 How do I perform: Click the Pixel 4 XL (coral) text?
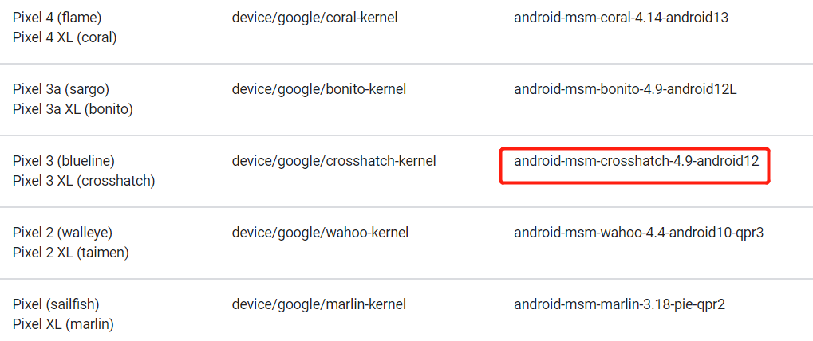click(x=65, y=37)
